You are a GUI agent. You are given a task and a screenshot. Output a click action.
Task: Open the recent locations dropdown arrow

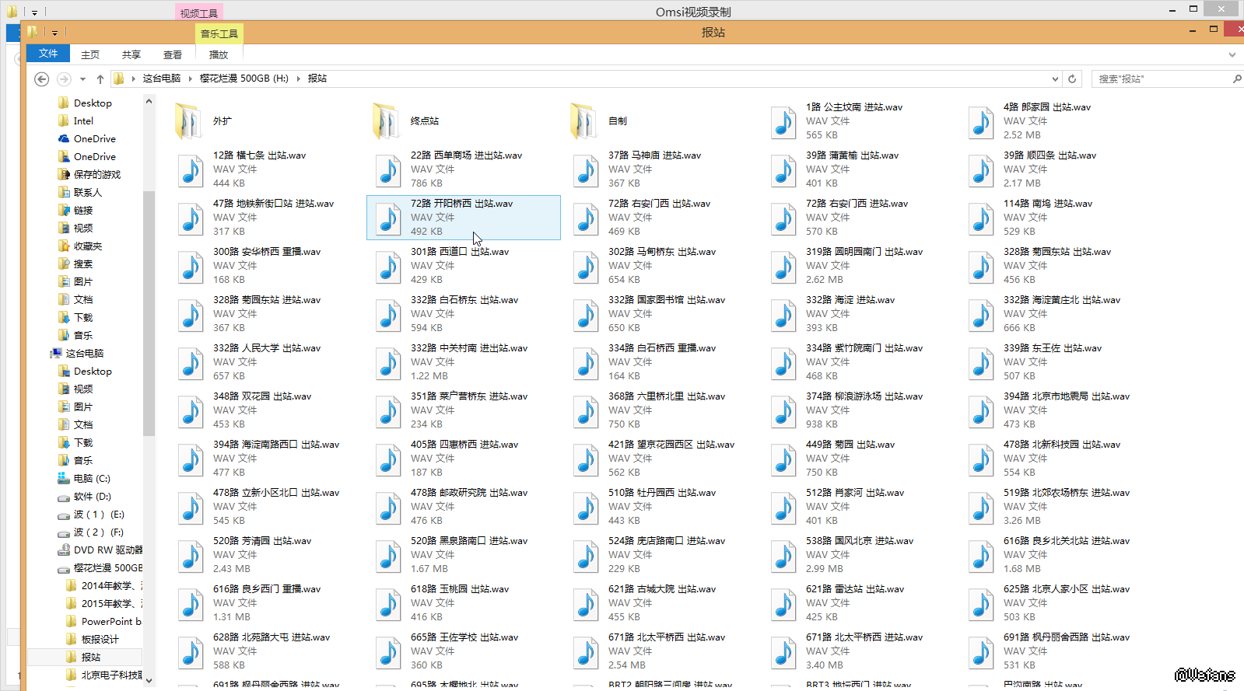(82, 79)
